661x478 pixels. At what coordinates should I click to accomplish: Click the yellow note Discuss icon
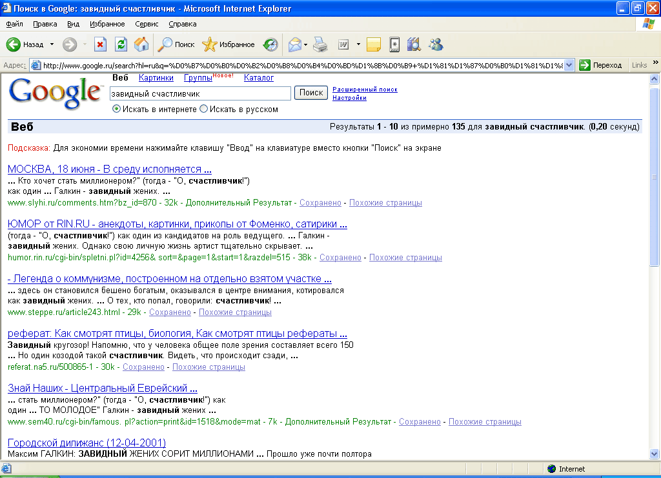tap(374, 44)
